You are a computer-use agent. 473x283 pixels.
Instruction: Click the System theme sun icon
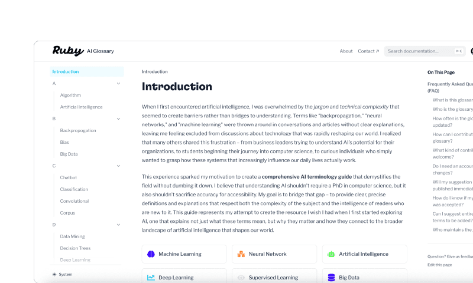coord(54,274)
